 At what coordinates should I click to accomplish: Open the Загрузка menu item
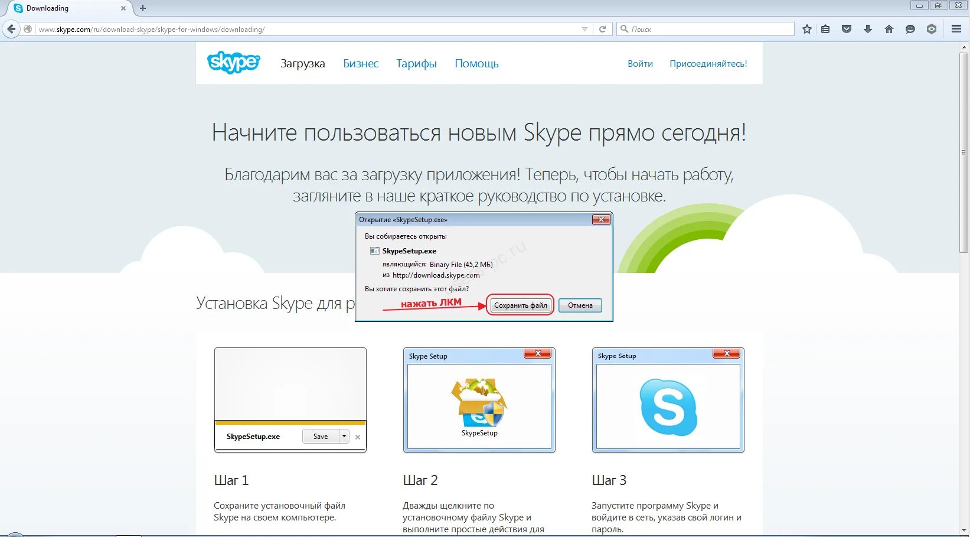click(302, 63)
